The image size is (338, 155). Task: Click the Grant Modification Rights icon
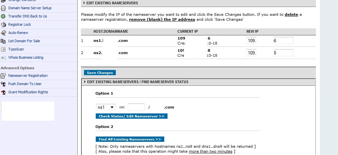pyautogui.click(x=3, y=92)
